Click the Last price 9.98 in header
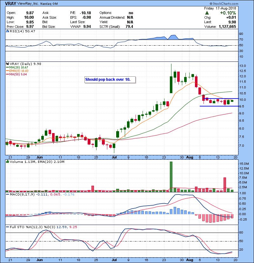Viewport: 254px width, 263px height. 232,22
